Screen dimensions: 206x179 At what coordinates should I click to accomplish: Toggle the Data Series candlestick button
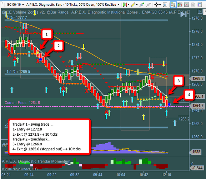[x=180, y=5]
